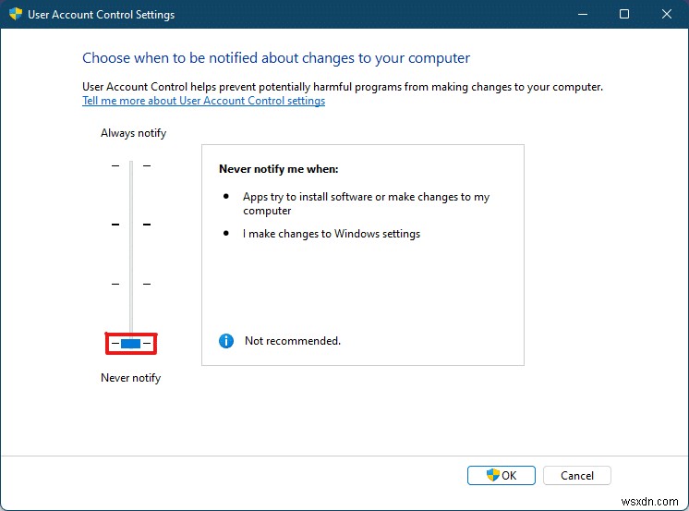
Task: Click the 'Never notify' label below slider
Action: coord(130,378)
